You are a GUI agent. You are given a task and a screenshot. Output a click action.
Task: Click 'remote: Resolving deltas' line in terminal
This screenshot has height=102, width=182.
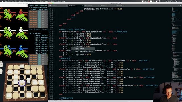[38, 5]
